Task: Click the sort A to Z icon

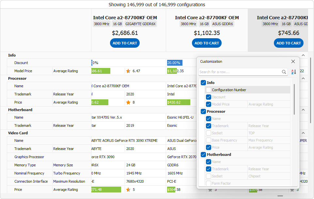Action: (x=293, y=72)
